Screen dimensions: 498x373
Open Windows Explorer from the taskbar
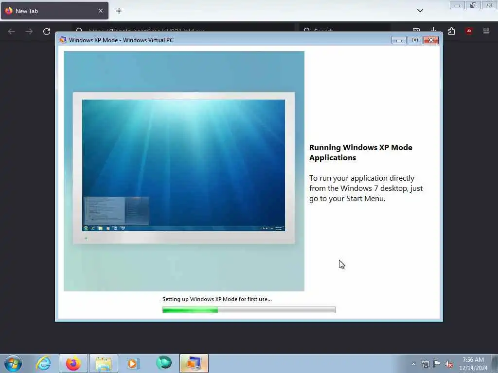click(x=104, y=363)
